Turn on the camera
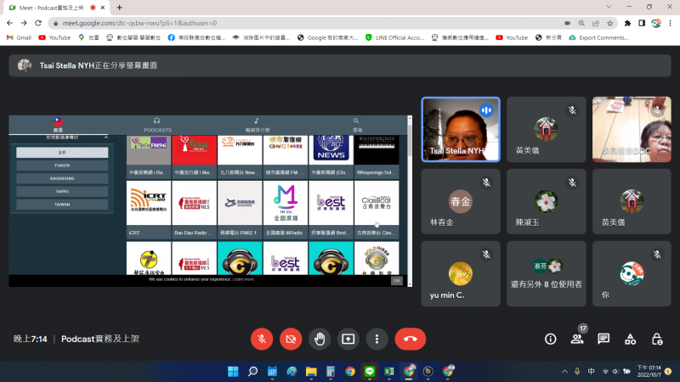Screen dimensions: 680x382 point(291,339)
